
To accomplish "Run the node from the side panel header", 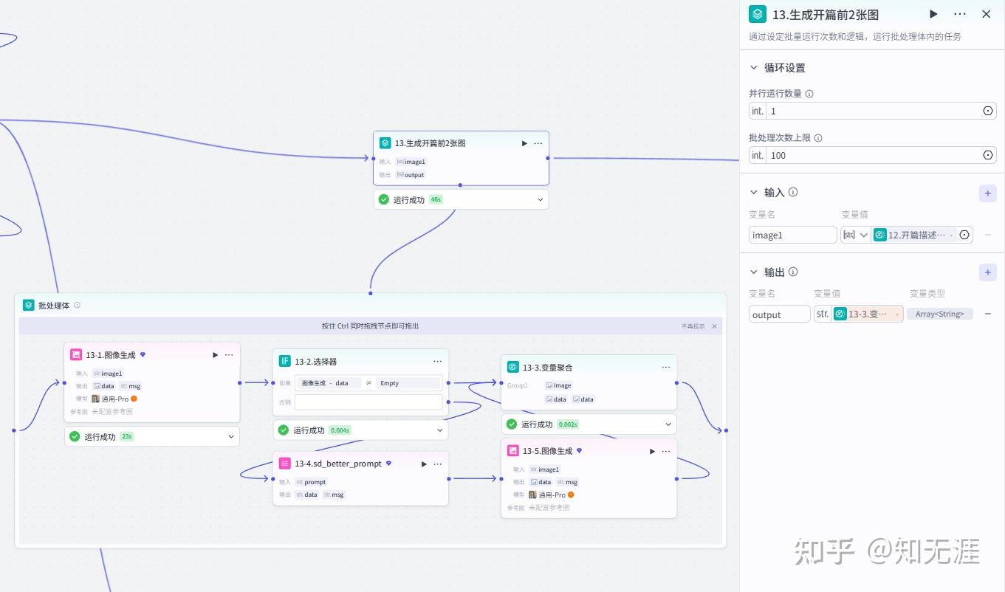I will point(933,14).
